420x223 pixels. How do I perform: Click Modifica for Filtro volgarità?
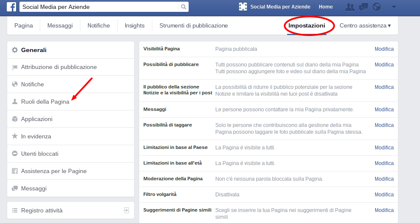click(x=384, y=195)
